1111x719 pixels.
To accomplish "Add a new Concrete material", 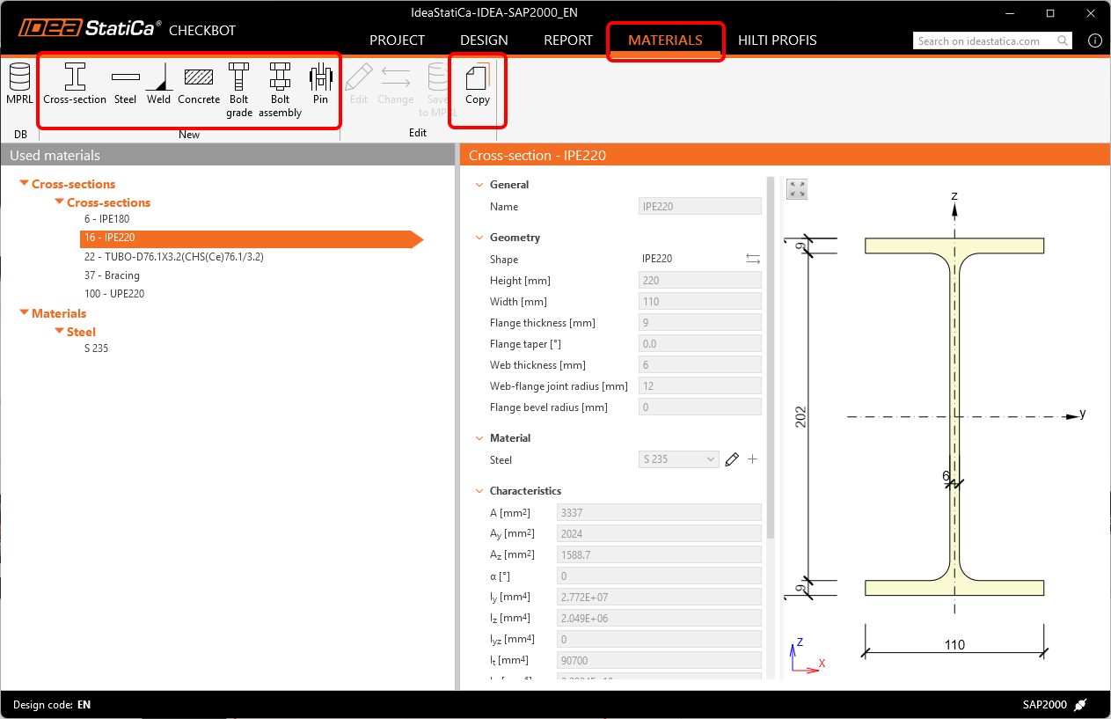I will 199,84.
